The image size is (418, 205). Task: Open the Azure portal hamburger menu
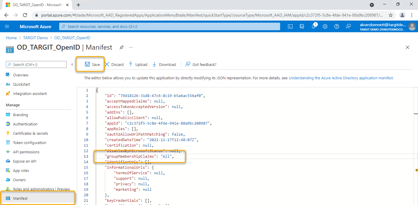click(7, 26)
